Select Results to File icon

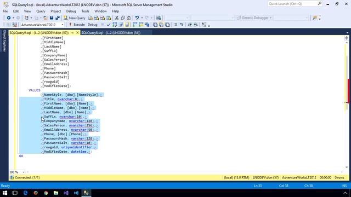pos(167,25)
